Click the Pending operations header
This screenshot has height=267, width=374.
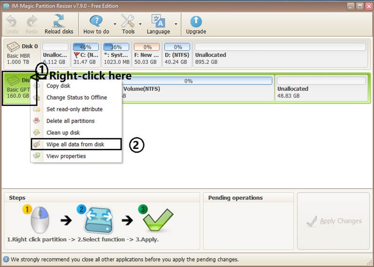click(x=235, y=198)
